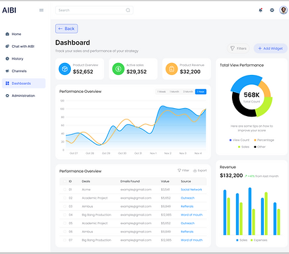
Task: Open the Outreach link in row 02
Action: (188, 198)
